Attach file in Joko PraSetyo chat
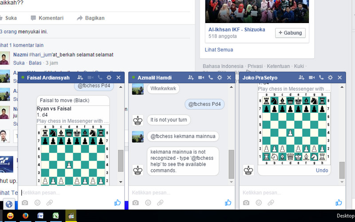This screenshot has width=355, height=222. 271,202
